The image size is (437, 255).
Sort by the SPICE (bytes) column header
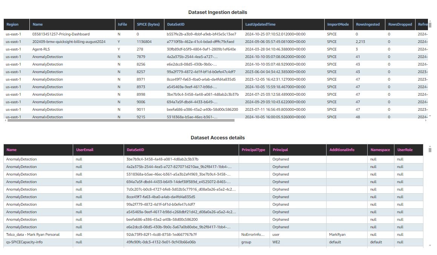click(149, 24)
